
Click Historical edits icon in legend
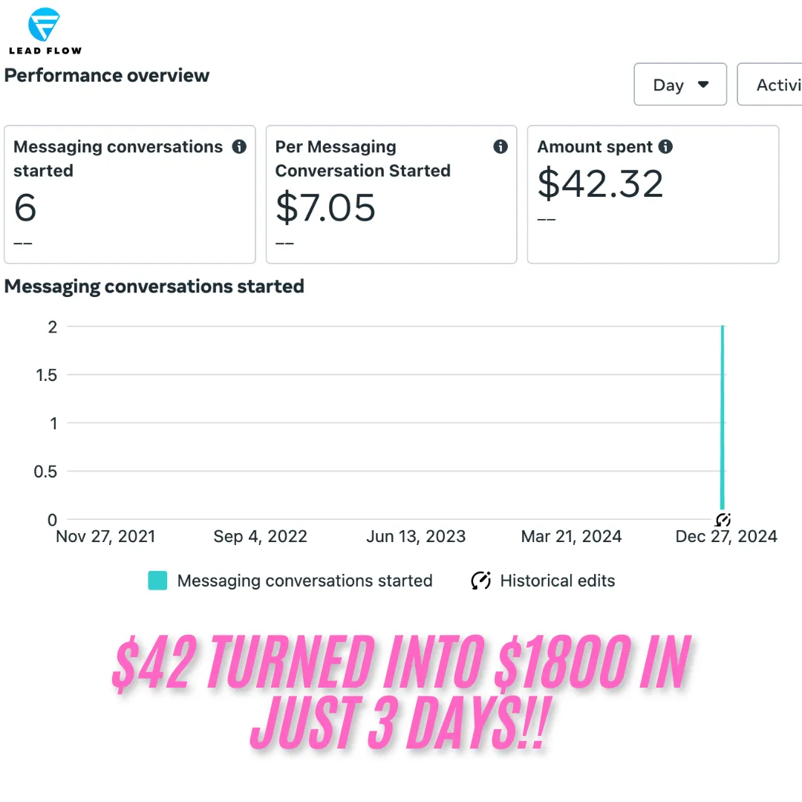pyautogui.click(x=480, y=581)
